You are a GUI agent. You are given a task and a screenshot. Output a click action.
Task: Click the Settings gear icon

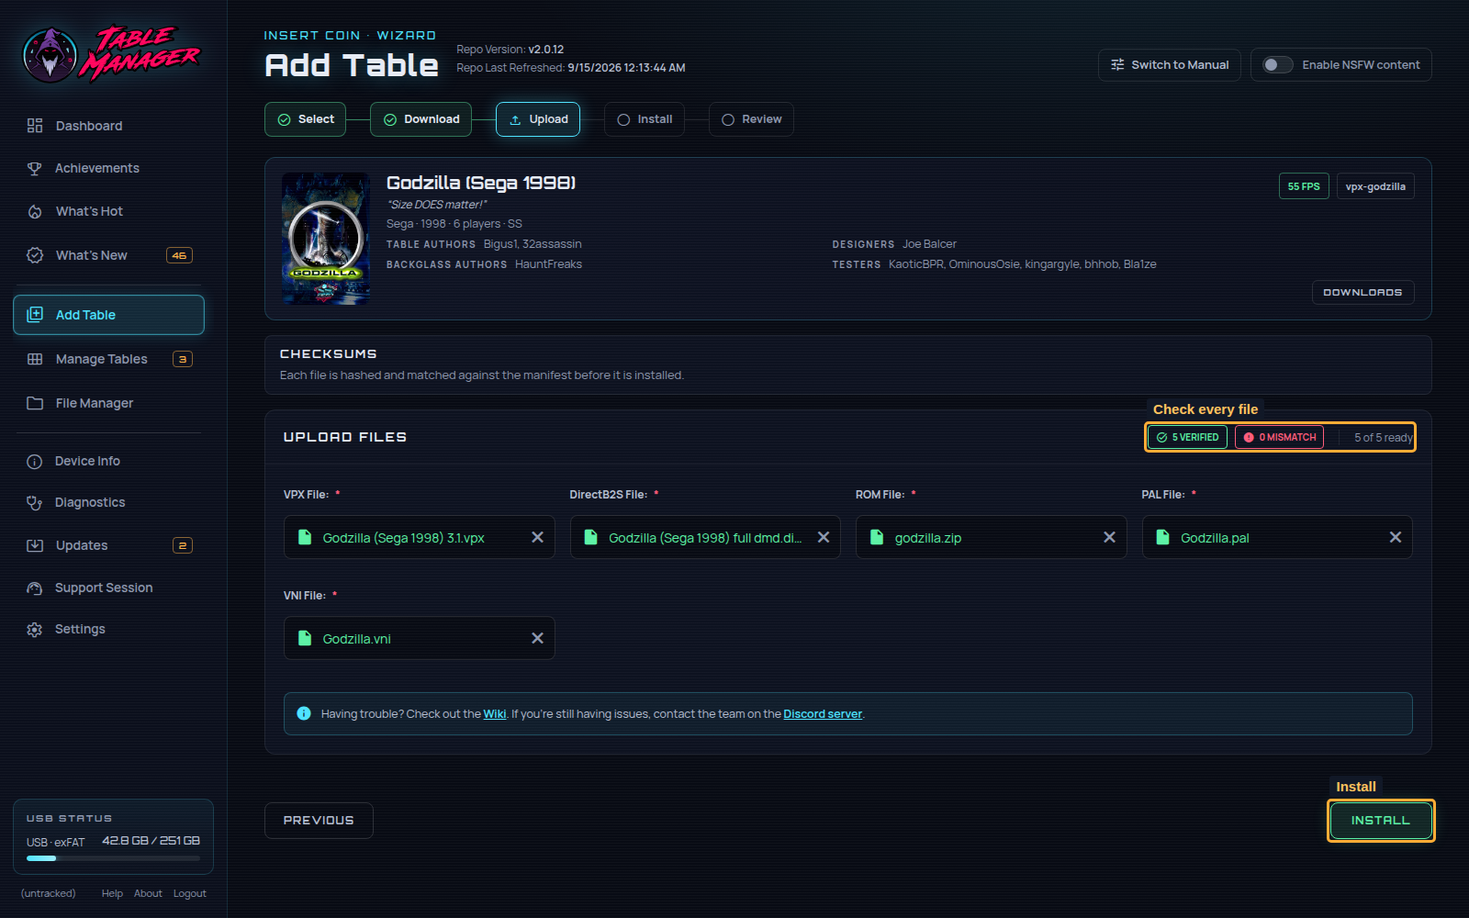click(x=35, y=630)
